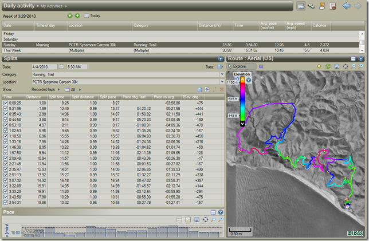Viewport: 369px width, 241px height.
Task: Toggle checkbox for the 1:02:53 split
Action: point(6,131)
